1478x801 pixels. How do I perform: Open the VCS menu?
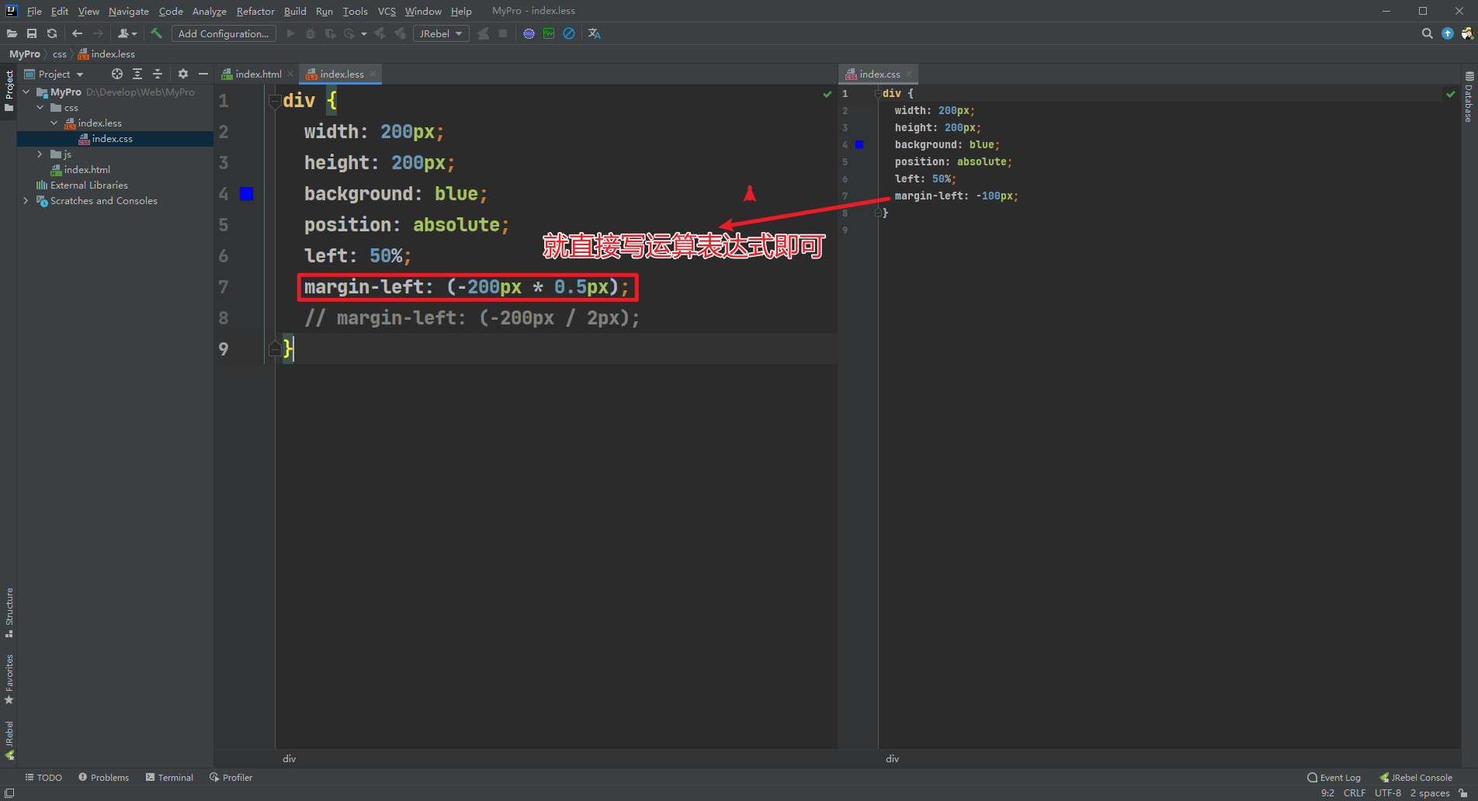[387, 11]
